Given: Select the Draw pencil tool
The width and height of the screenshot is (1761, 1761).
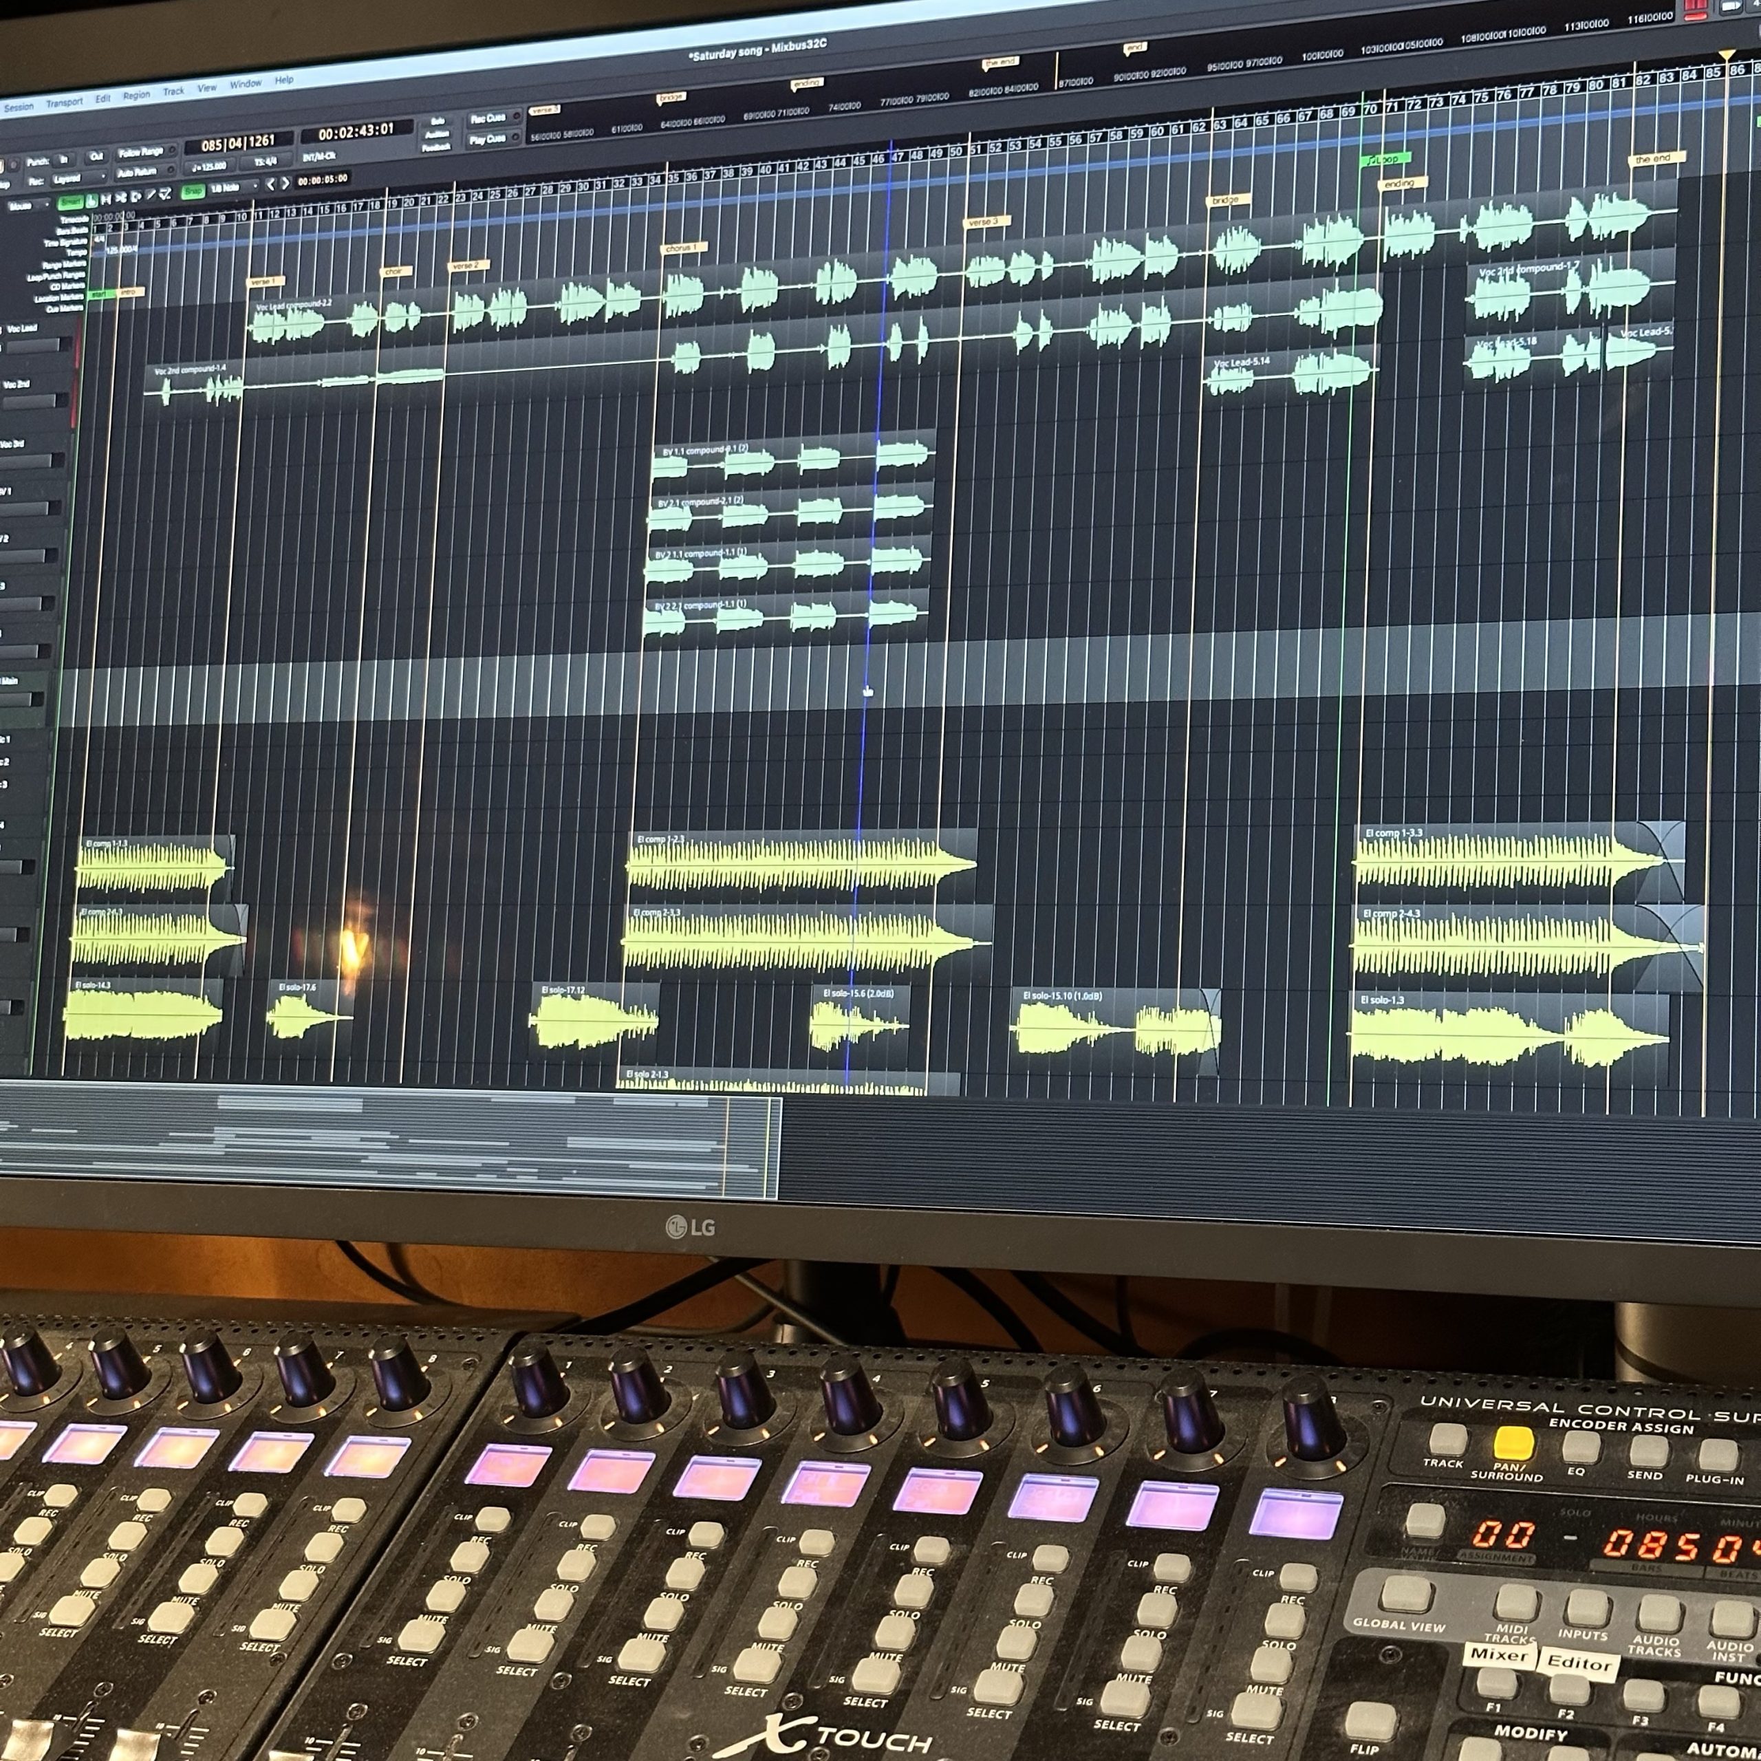Looking at the screenshot, I should [x=151, y=194].
